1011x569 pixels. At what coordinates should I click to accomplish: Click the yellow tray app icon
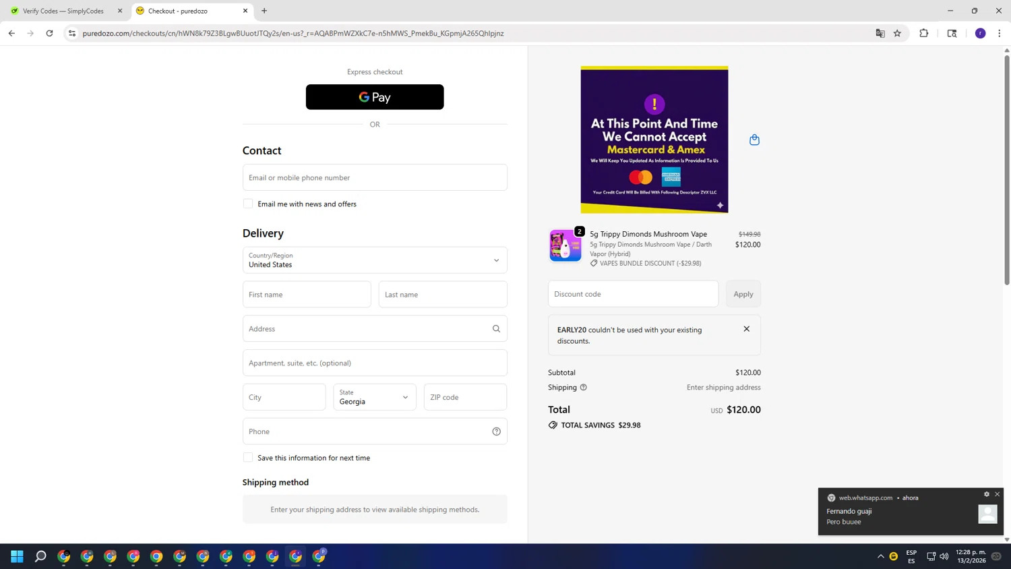tap(894, 556)
